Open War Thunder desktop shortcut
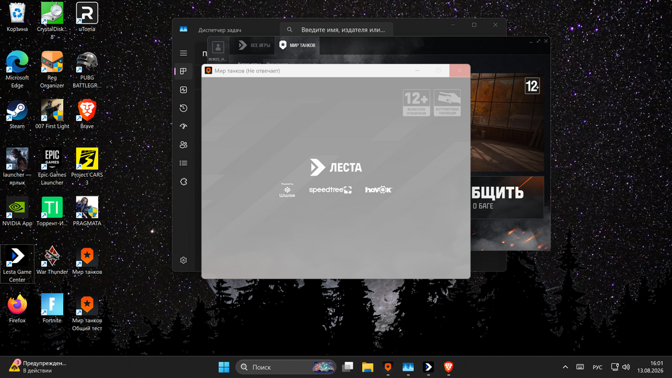 (52, 260)
